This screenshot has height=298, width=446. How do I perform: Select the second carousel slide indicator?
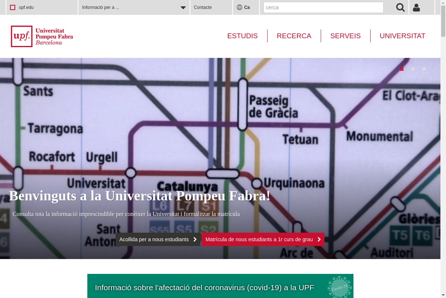413,69
